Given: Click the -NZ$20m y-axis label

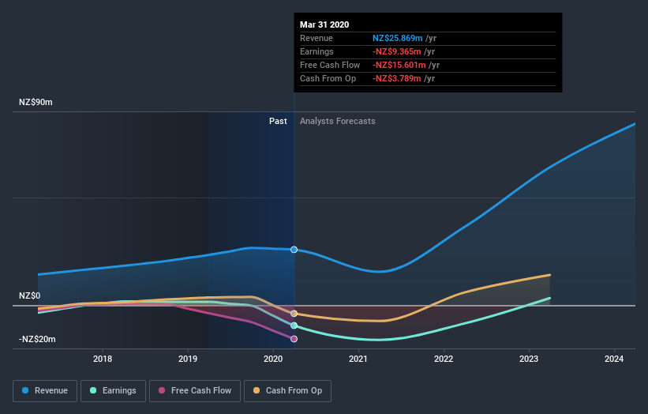Looking at the screenshot, I should [37, 339].
